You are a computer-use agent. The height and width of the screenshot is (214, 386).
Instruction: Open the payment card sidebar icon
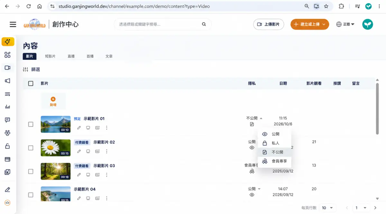7,159
